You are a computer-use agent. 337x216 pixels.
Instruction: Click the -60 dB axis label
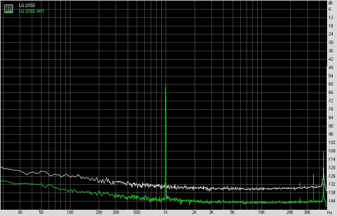coord(330,84)
